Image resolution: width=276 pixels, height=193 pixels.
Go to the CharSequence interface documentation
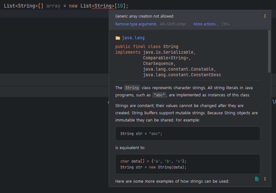coord(159,64)
